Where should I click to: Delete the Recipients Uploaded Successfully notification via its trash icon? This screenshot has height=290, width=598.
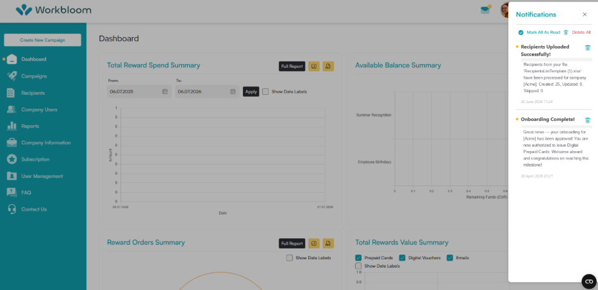pos(588,48)
